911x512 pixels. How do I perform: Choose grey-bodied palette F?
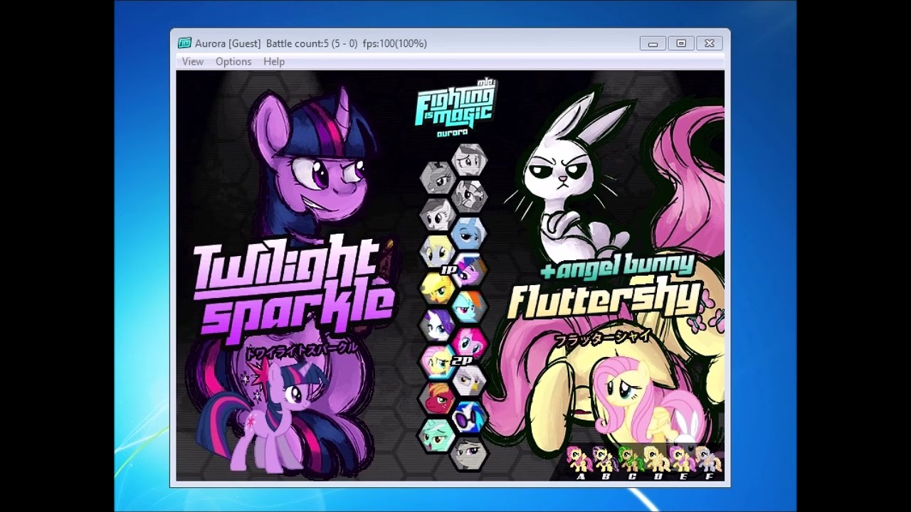708,459
